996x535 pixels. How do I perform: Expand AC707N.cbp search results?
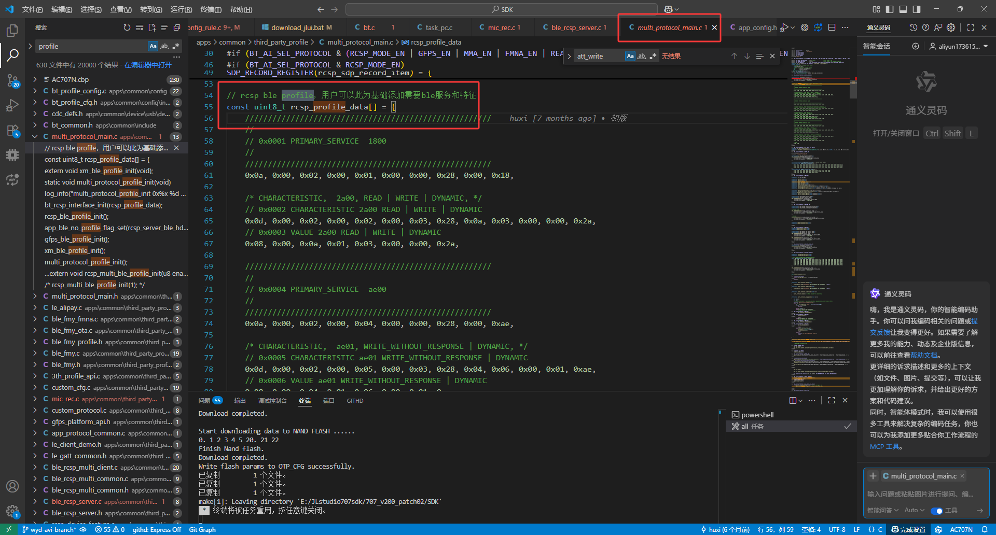[x=35, y=79]
